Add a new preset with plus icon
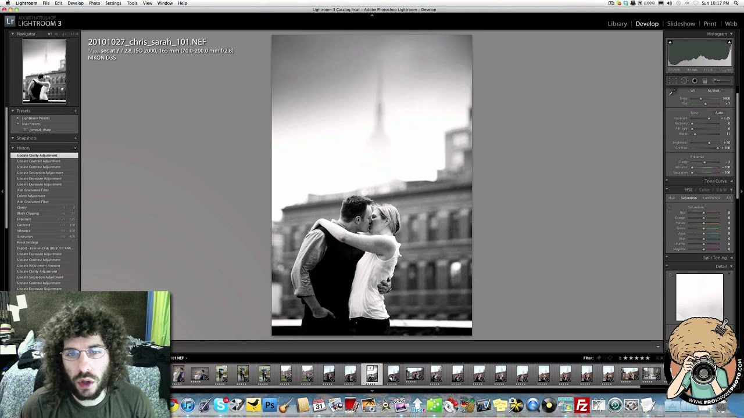 (75, 111)
